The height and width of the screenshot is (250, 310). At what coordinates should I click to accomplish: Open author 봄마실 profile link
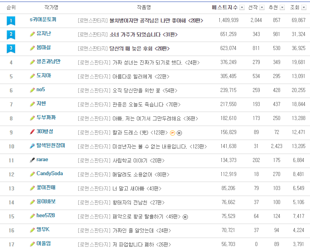44,48
